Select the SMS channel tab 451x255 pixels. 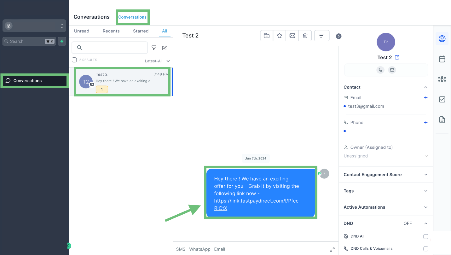(181, 249)
